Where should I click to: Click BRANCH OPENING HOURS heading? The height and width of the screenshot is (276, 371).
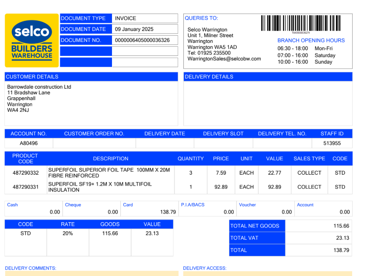(x=311, y=40)
